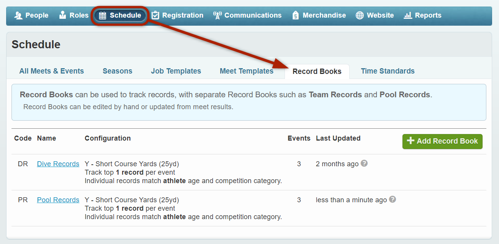499x244 pixels.
Task: Select the Meet Templates tab
Action: click(247, 71)
